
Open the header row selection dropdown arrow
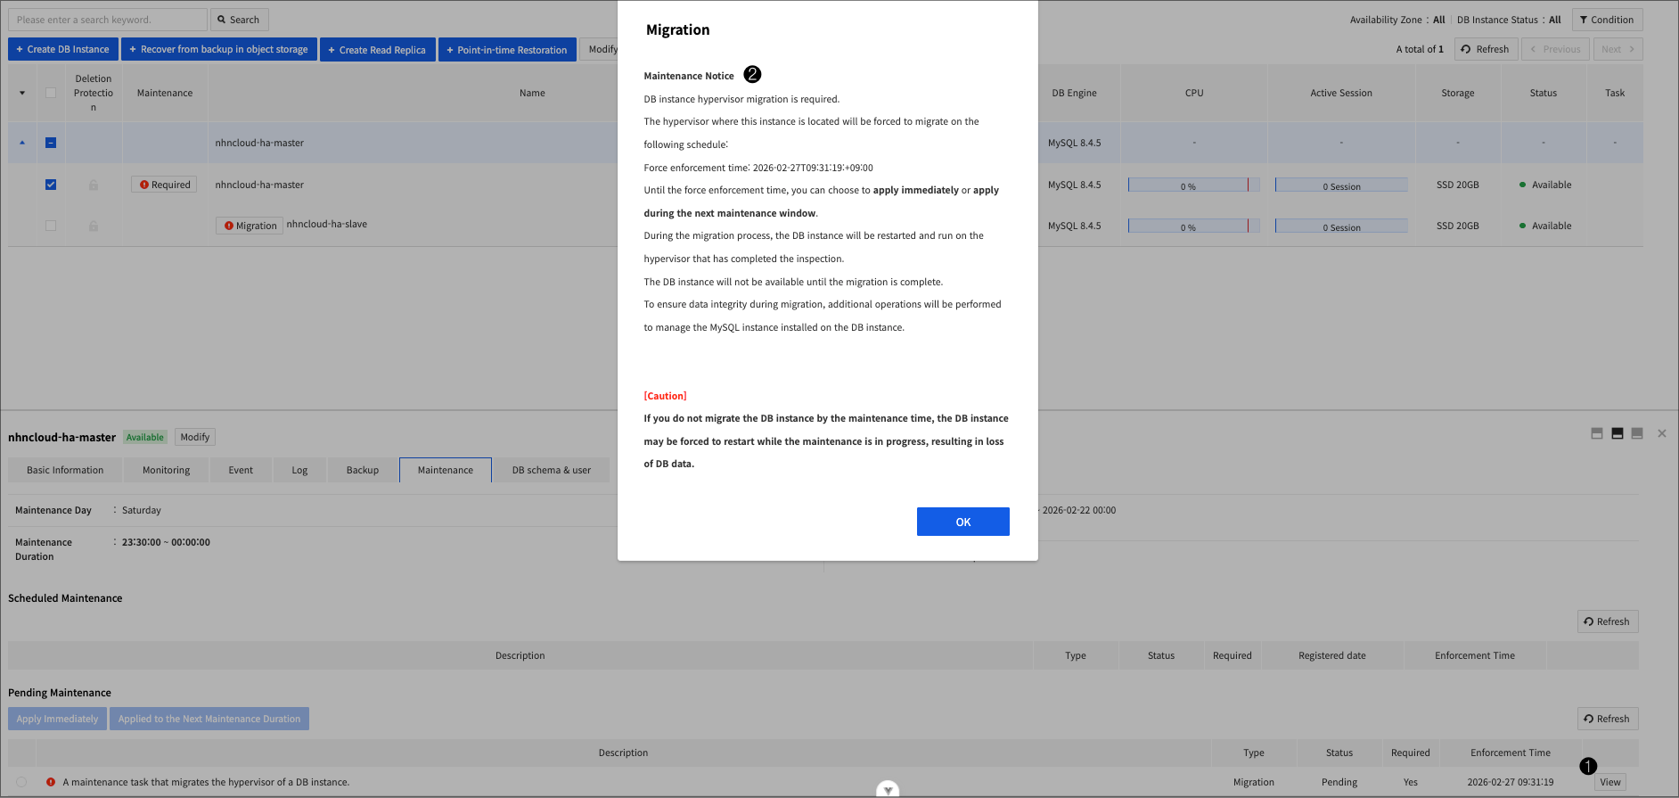click(x=22, y=93)
